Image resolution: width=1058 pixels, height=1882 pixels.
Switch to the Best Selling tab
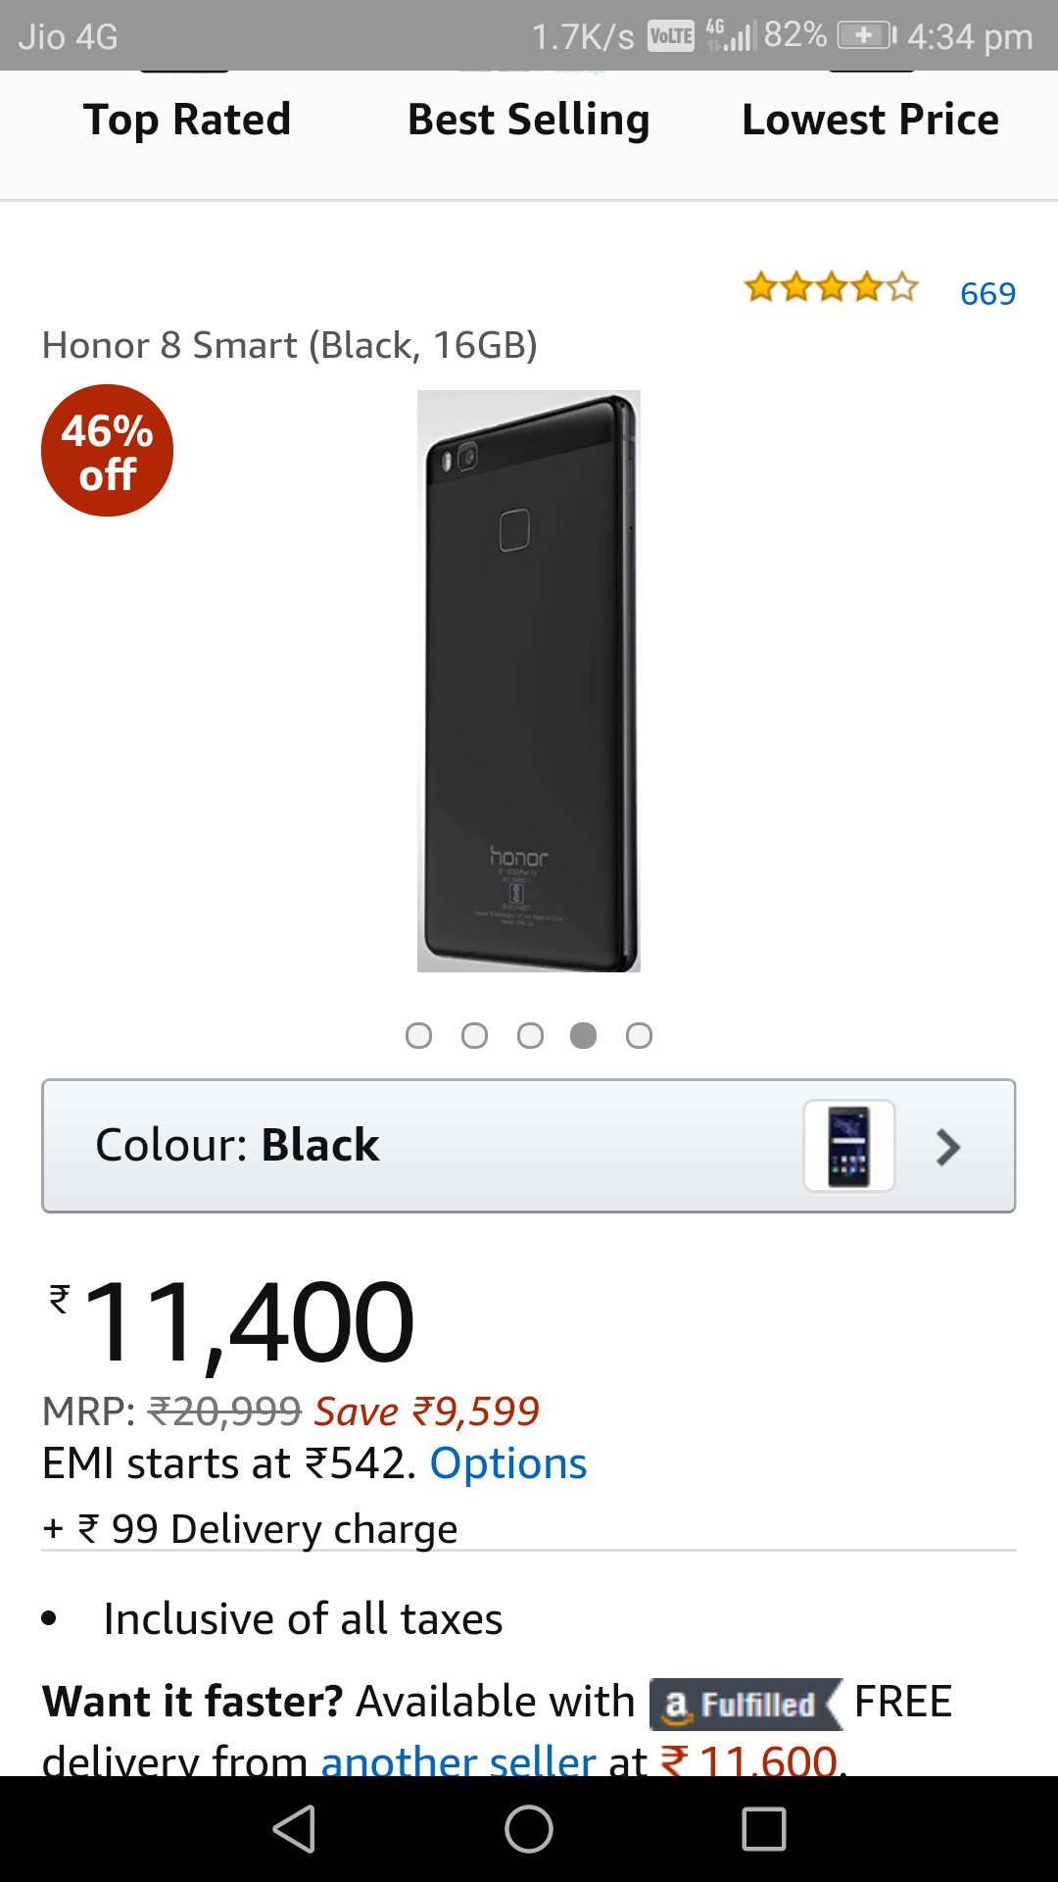point(528,119)
